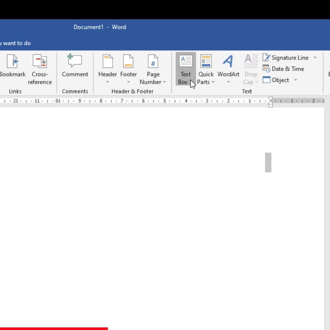Click the Text Box icon
Screen dimensions: 330x330
(x=185, y=61)
